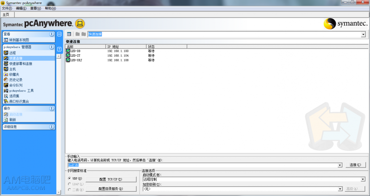Click the LED-XBJ host name
The width and height of the screenshot is (370, 196).
(x=76, y=60)
